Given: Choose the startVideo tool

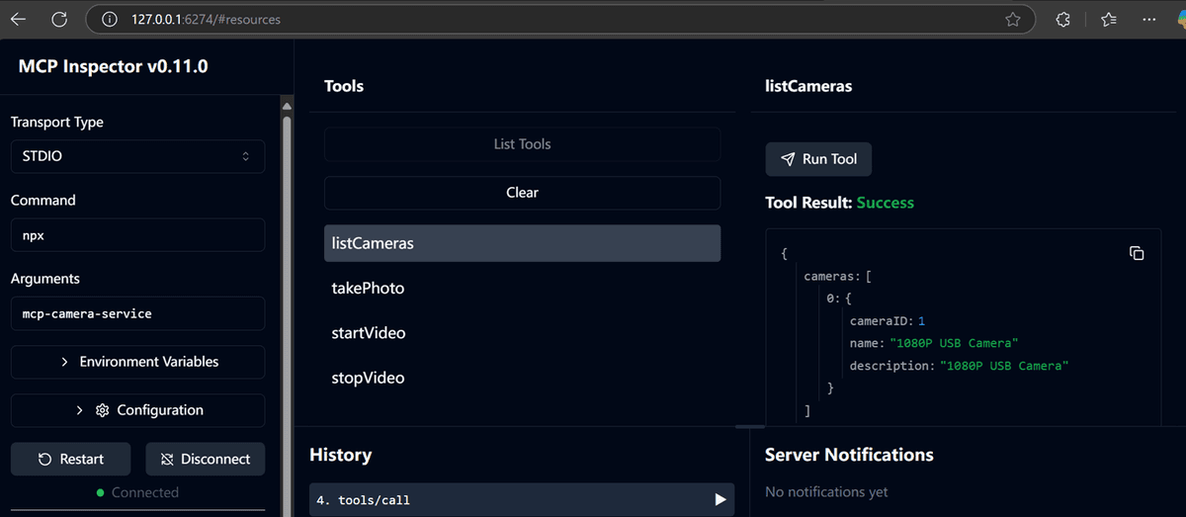Looking at the screenshot, I should coord(522,333).
